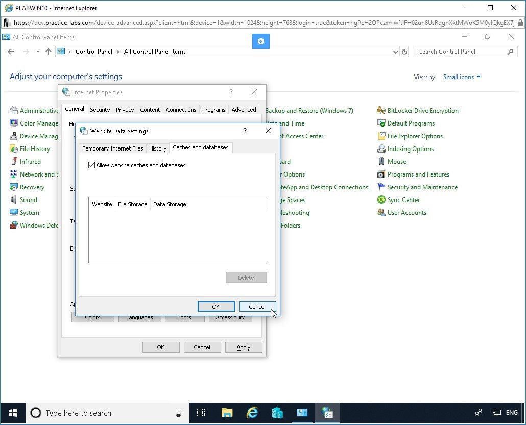Click the System monitor icon

pos(14,212)
